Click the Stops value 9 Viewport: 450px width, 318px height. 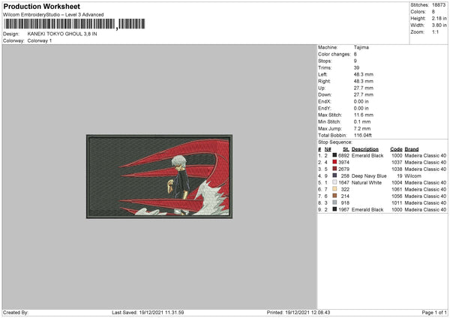(355, 61)
